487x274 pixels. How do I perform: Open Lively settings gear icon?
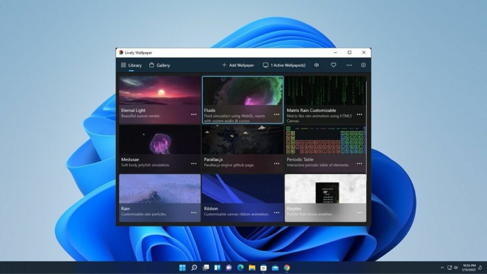[x=363, y=65]
